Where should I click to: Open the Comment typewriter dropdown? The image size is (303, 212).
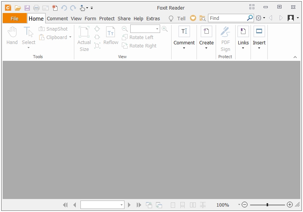click(x=184, y=38)
